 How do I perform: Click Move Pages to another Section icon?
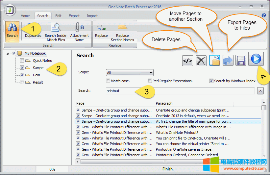pos(214,61)
